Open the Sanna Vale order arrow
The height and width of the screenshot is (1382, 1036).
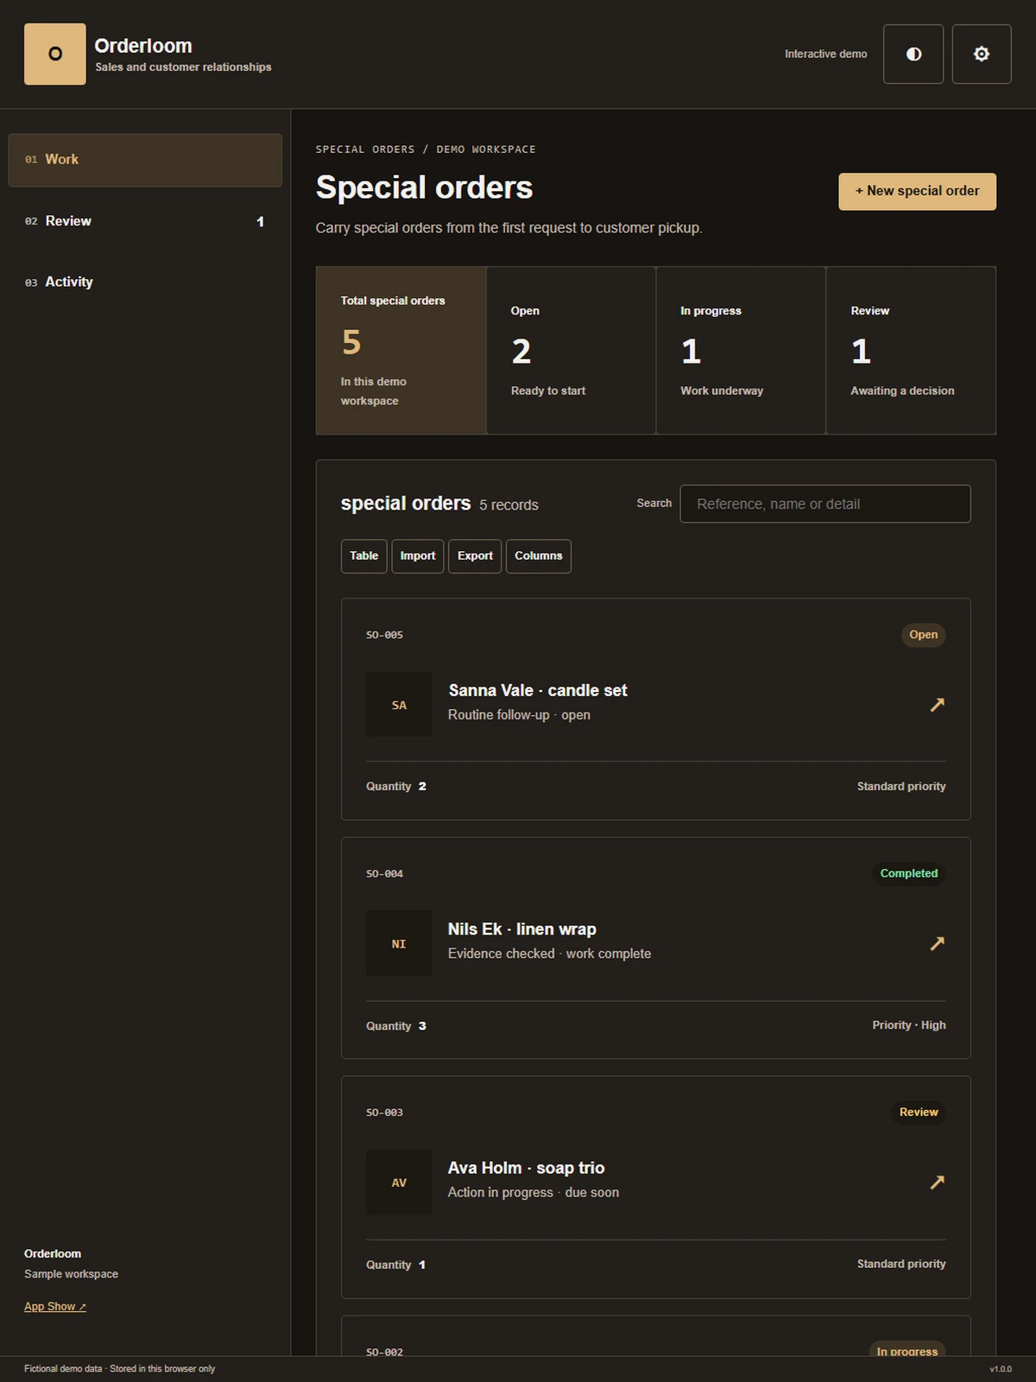(x=937, y=705)
